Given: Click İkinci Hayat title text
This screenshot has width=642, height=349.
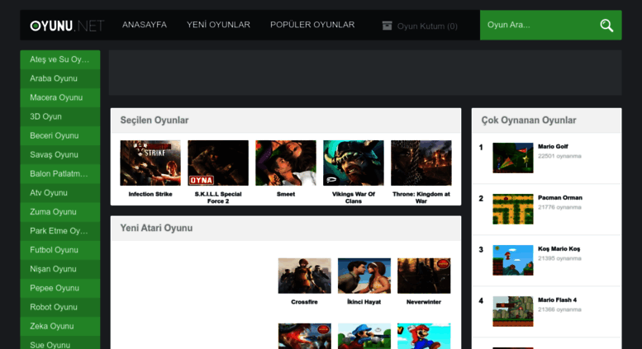Looking at the screenshot, I should click(364, 302).
